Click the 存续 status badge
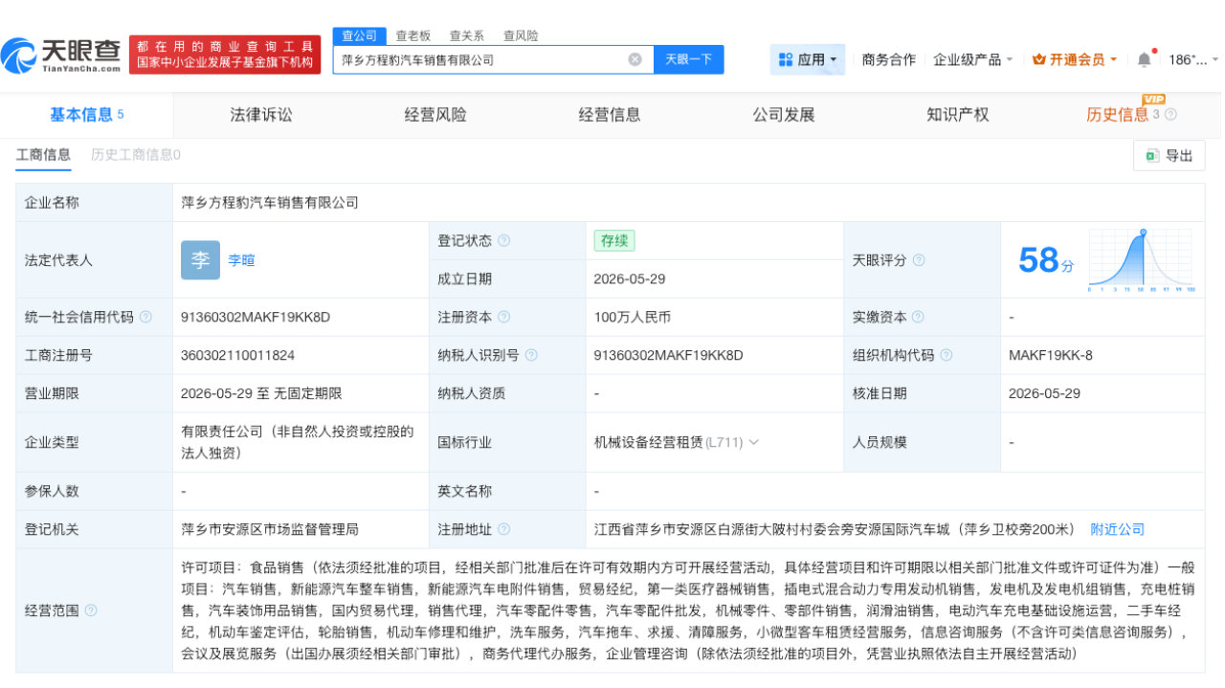This screenshot has height=688, width=1225. [x=614, y=241]
